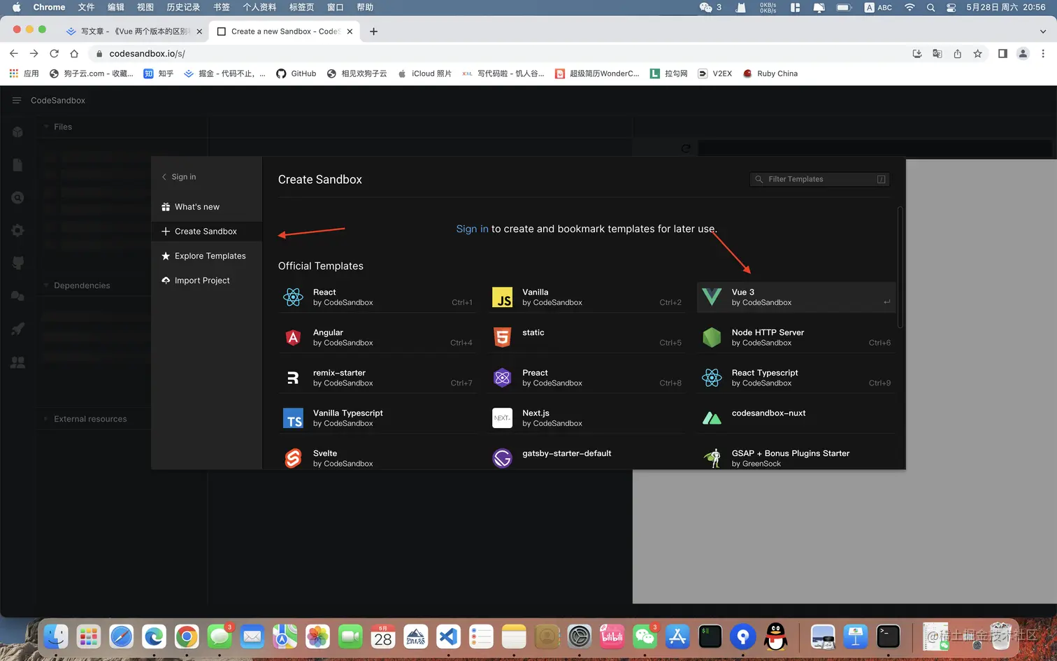Pick the Node HTTP Server hexagon icon
This screenshot has width=1057, height=661.
tap(712, 338)
